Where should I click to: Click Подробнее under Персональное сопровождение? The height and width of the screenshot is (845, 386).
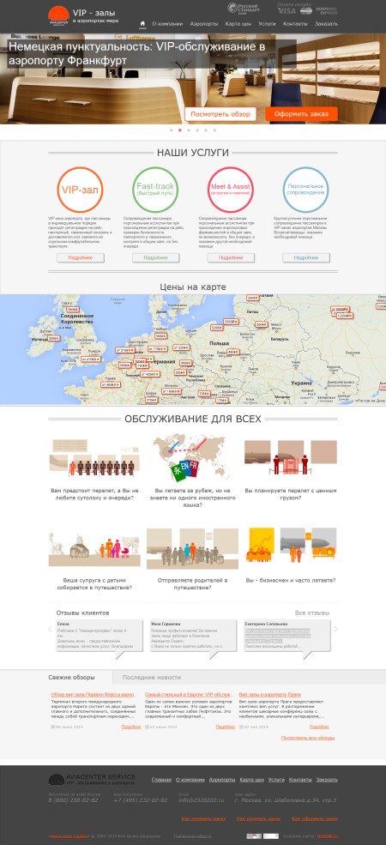point(306,258)
